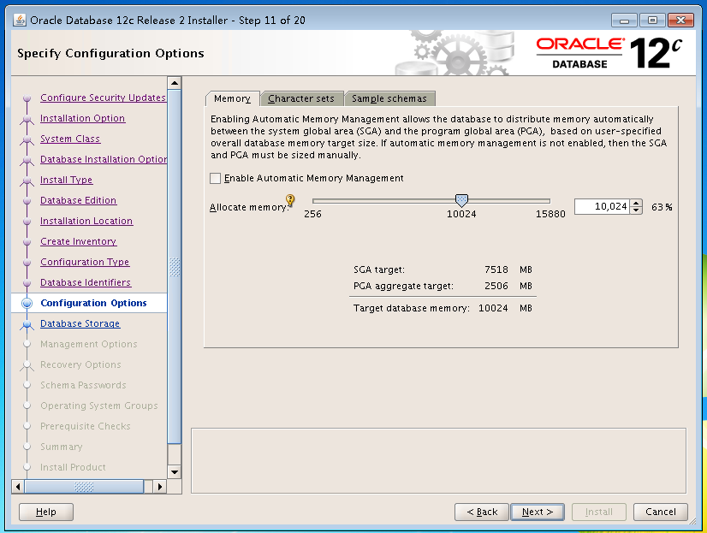Screen dimensions: 707x533
Task: Open Installation Location step
Action: [x=86, y=221]
